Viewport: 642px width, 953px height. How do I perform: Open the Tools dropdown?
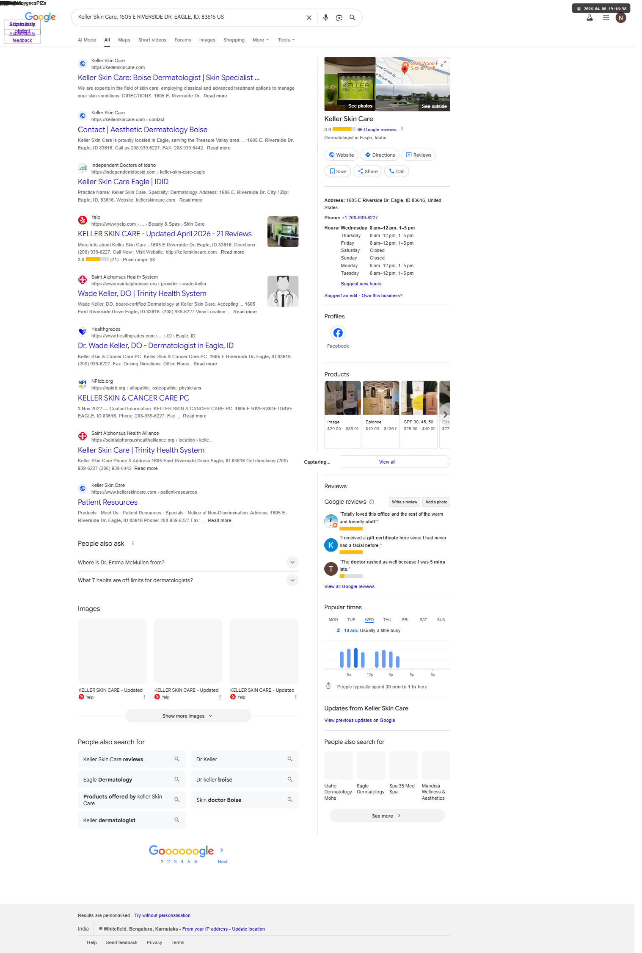(x=286, y=40)
